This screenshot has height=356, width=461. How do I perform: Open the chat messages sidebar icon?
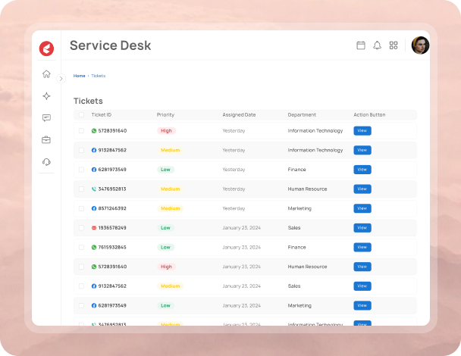coord(46,118)
